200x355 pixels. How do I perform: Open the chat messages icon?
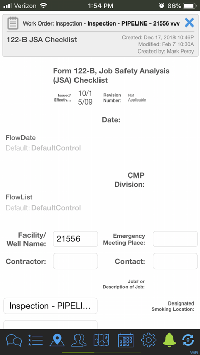[x=14, y=340]
